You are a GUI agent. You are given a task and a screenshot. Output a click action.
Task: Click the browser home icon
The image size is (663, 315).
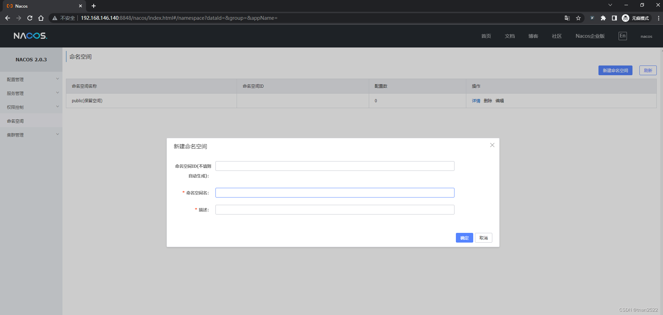pos(41,18)
